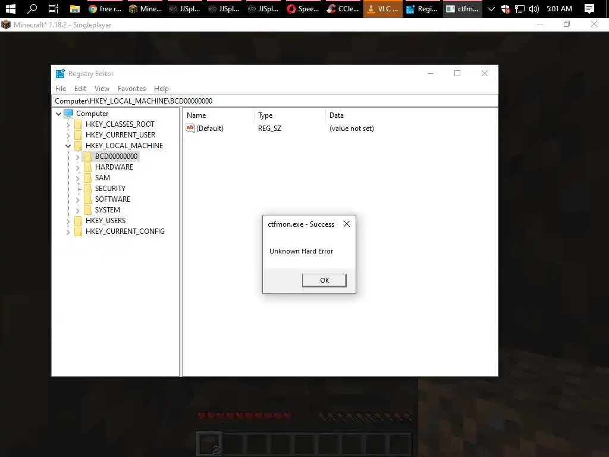609x457 pixels.
Task: Click the (value not set) data cell
Action: 351,129
